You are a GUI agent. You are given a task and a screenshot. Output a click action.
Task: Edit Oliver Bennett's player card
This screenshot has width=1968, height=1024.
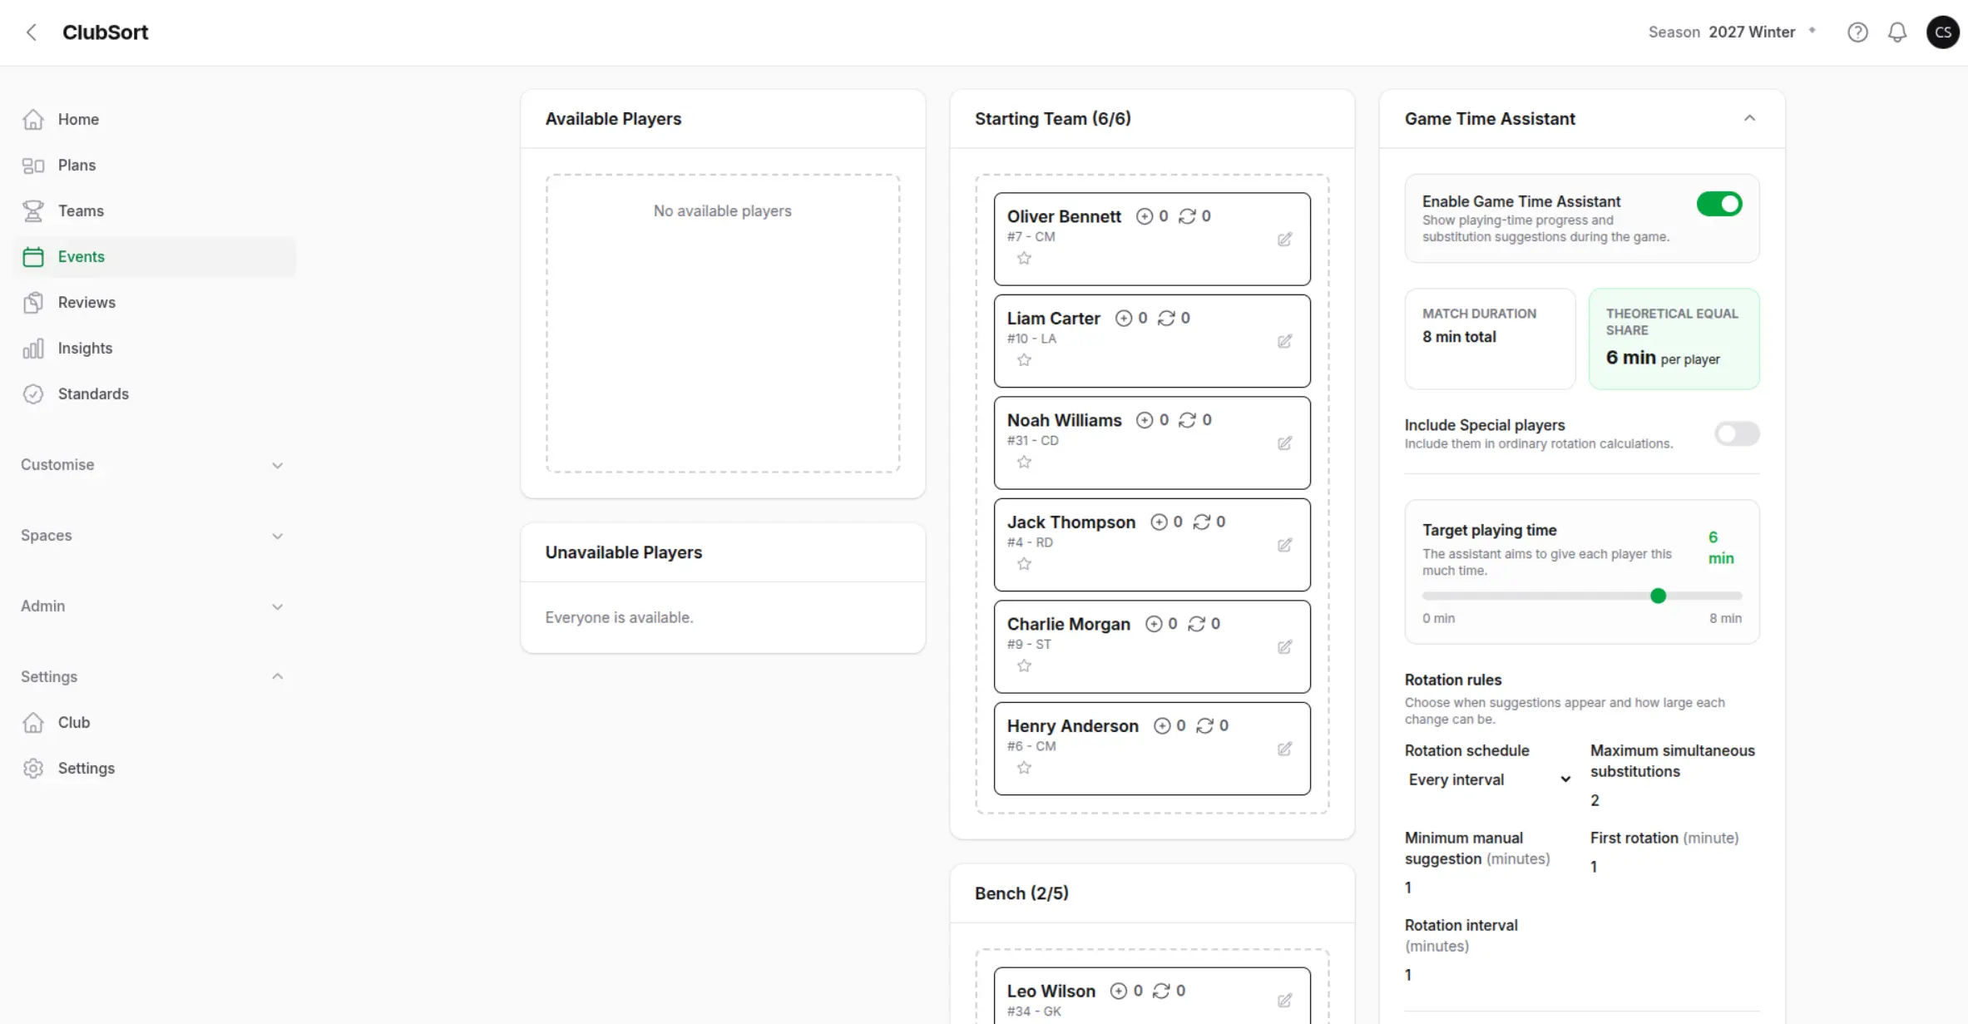1284,240
